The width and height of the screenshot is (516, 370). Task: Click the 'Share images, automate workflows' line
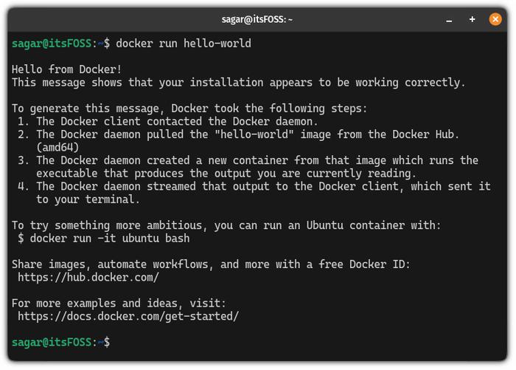point(212,264)
